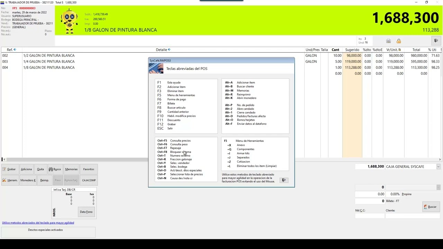Click the Cant column header

(335, 50)
